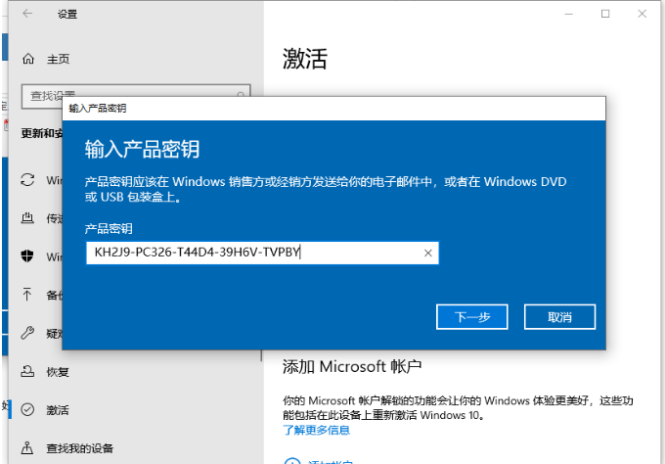Open Windows Update sync icon in sidebar
Screen dimensions: 665x464
tap(27, 180)
